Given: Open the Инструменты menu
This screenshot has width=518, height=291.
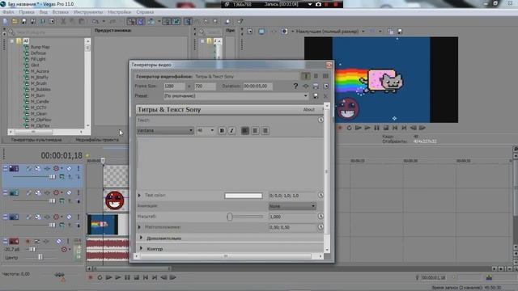Looking at the screenshot, I should (88, 12).
